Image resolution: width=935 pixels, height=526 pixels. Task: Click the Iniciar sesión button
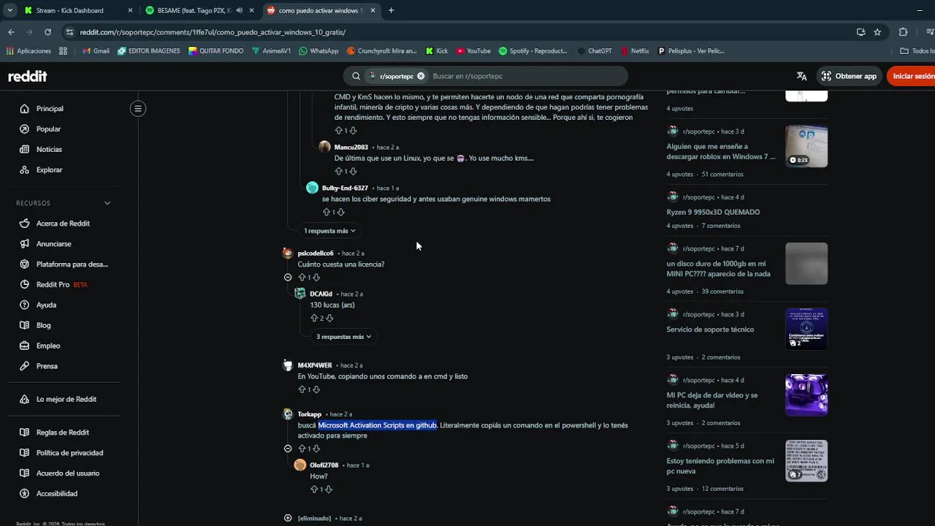point(912,76)
